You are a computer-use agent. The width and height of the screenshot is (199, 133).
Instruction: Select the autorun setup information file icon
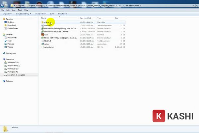click(x=42, y=25)
